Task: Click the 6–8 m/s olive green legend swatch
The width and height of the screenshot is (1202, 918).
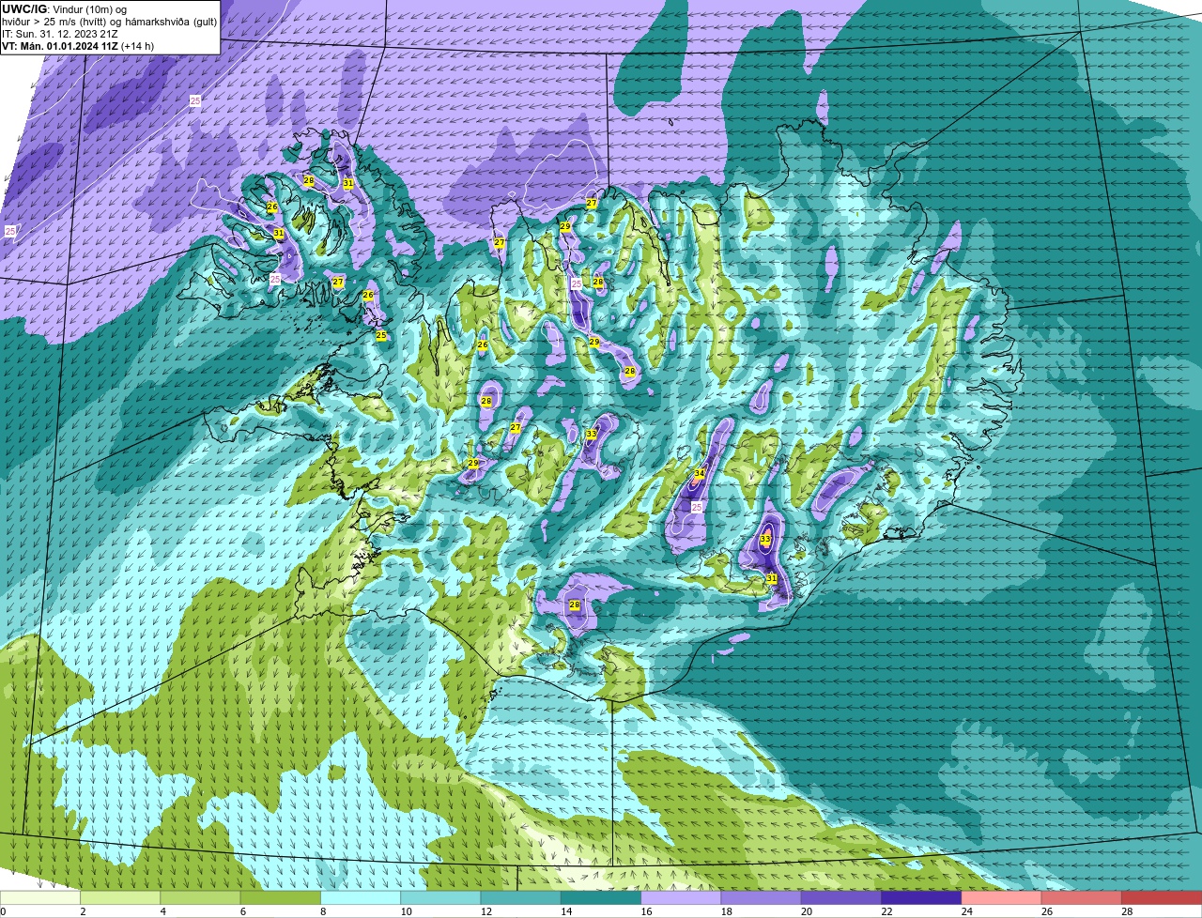Action: [x=281, y=898]
